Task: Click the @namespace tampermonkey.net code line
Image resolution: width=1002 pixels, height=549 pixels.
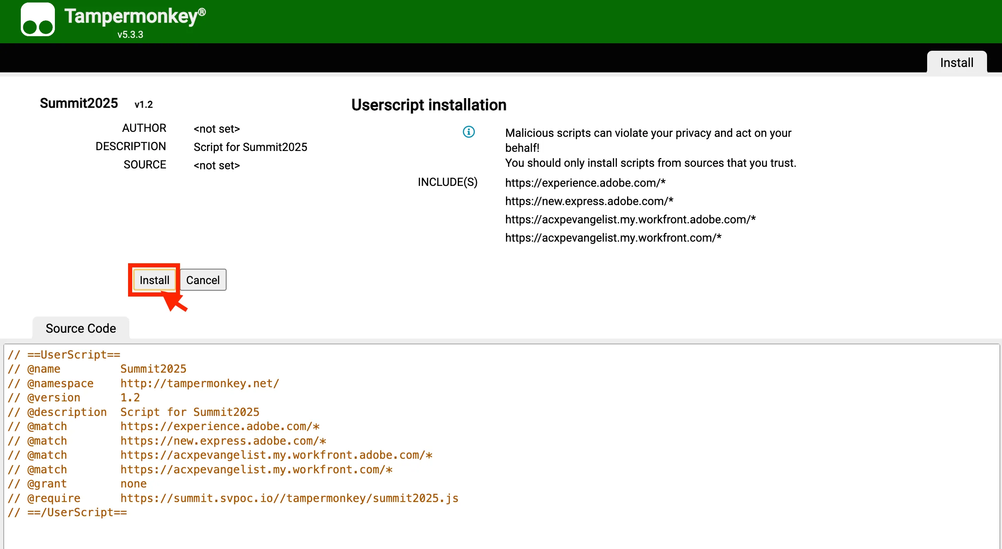Action: point(143,383)
